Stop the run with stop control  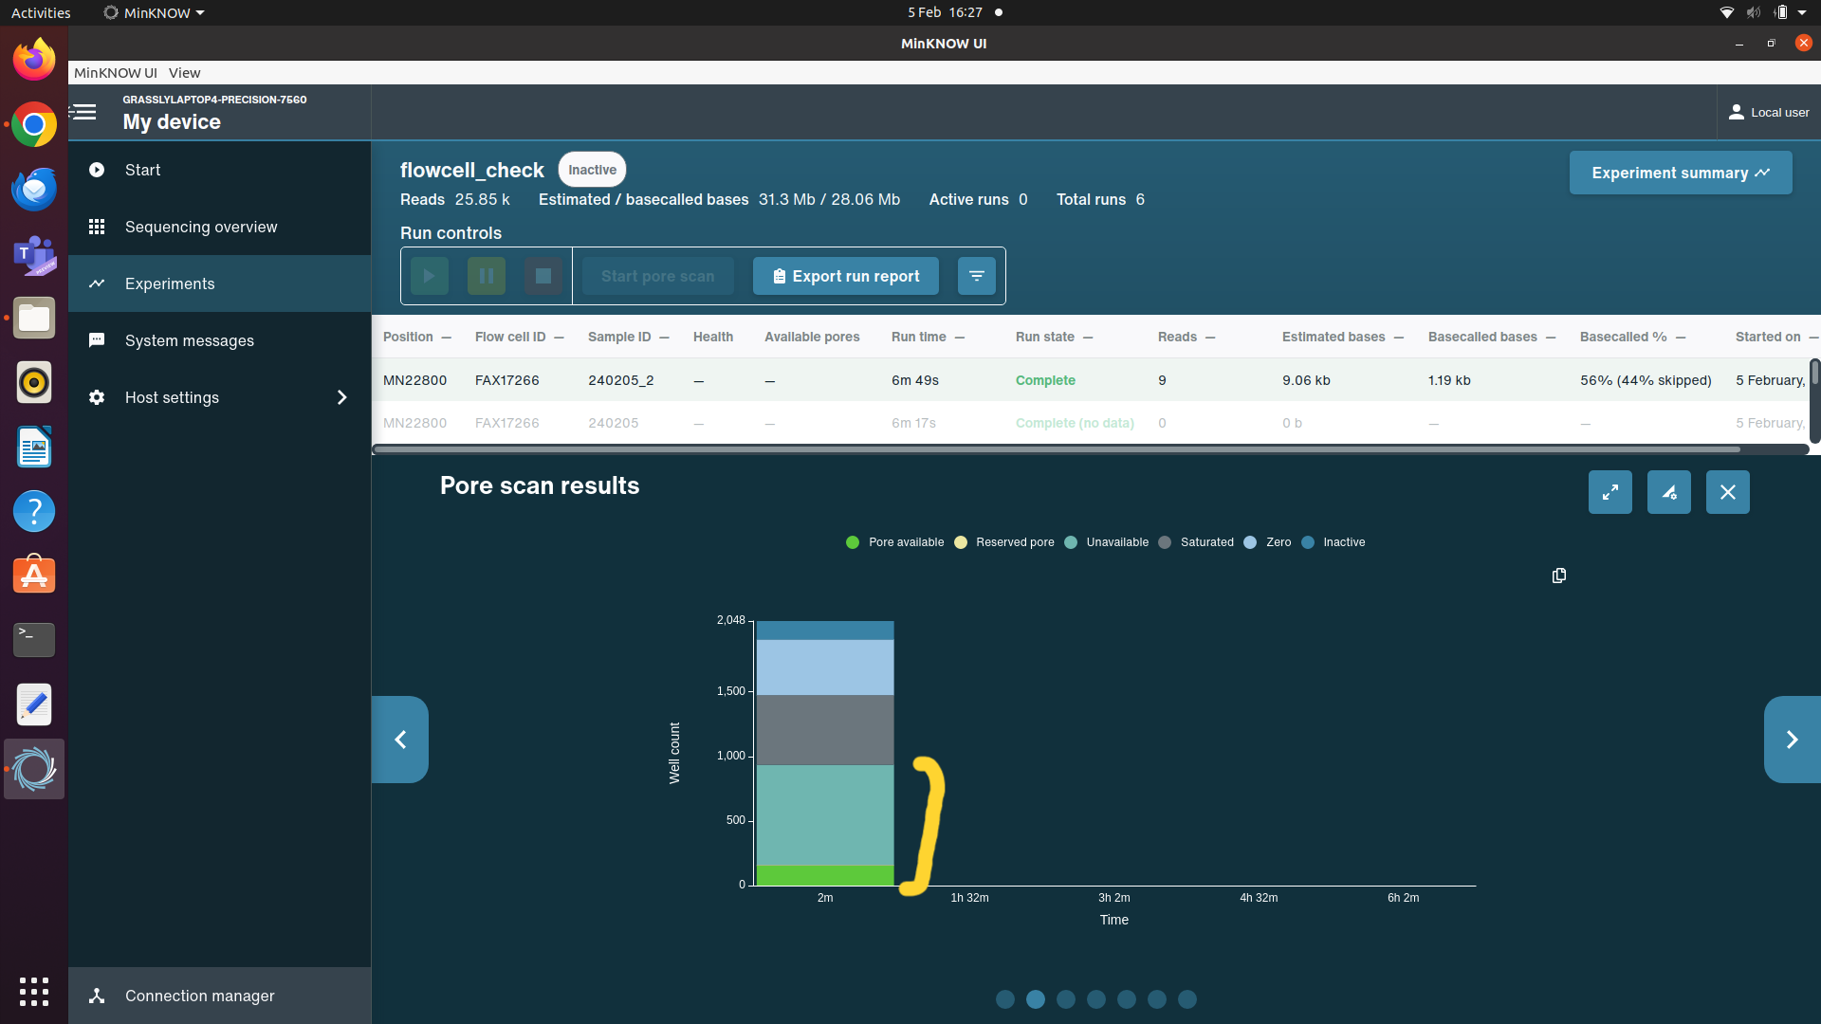coord(543,276)
